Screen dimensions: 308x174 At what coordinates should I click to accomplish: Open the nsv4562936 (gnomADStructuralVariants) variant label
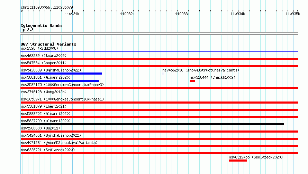click(201, 70)
